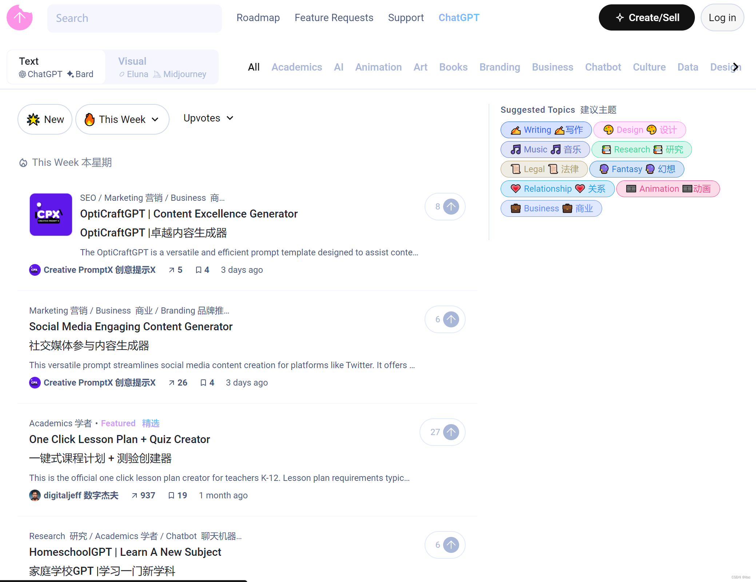
Task: Click the CPX purple thumbnail image
Action: (51, 215)
